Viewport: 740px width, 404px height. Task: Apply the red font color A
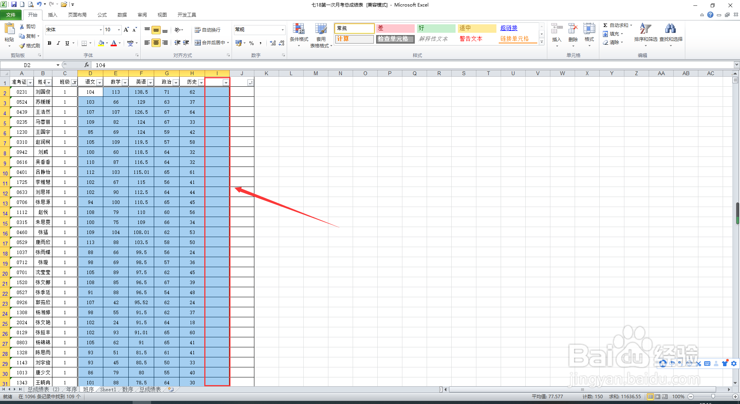tap(114, 43)
